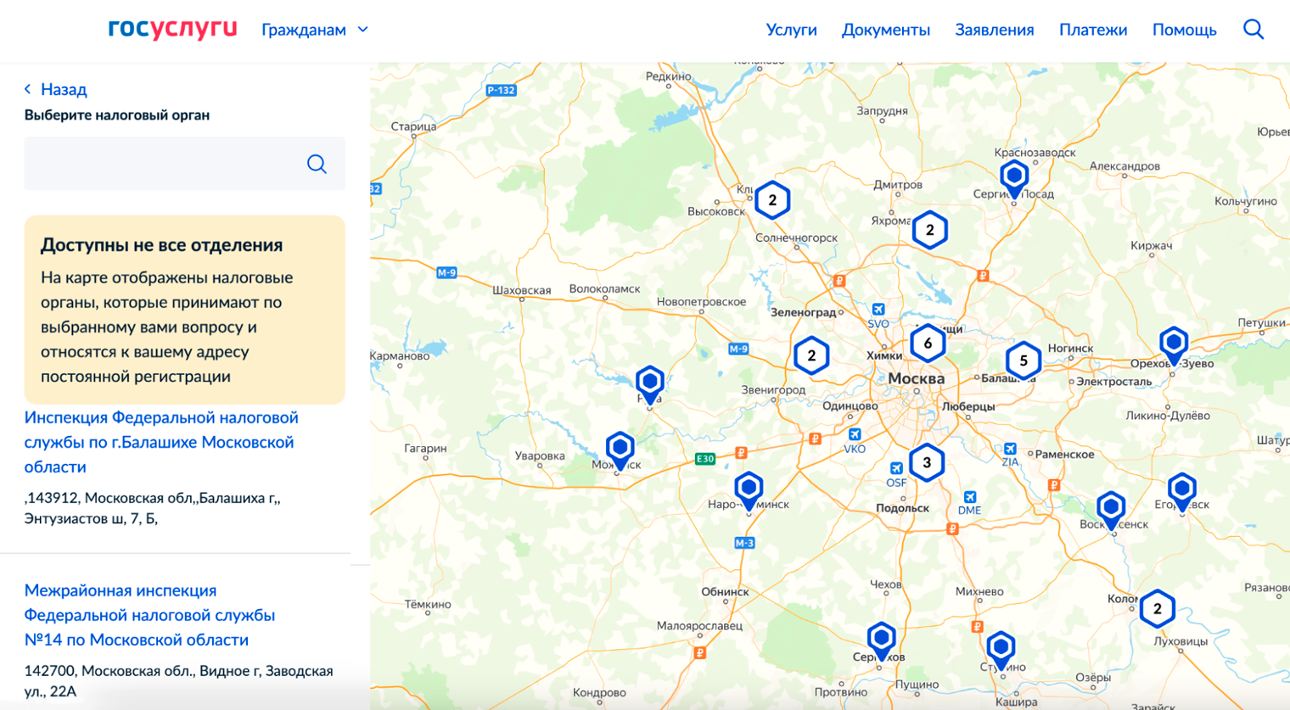Image resolution: width=1290 pixels, height=710 pixels.
Task: Click the map marker near Наро-Фоминск
Action: point(748,489)
